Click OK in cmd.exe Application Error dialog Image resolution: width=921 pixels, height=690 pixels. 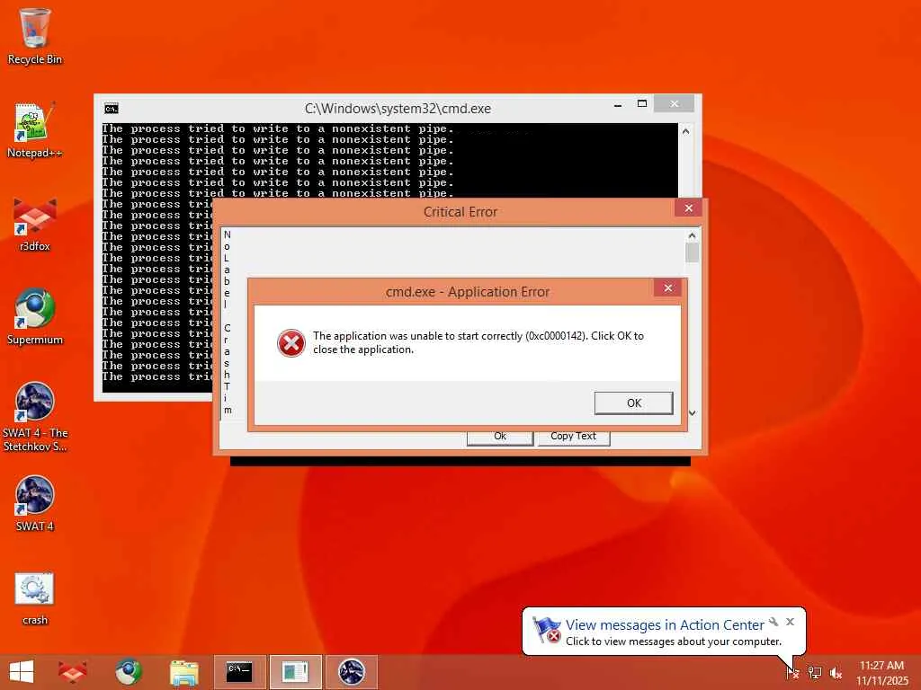click(x=634, y=403)
